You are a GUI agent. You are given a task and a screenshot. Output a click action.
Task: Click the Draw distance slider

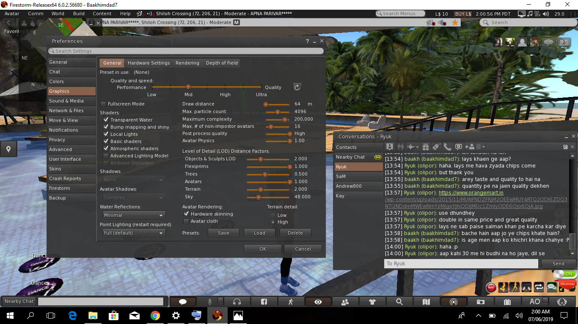277,104
